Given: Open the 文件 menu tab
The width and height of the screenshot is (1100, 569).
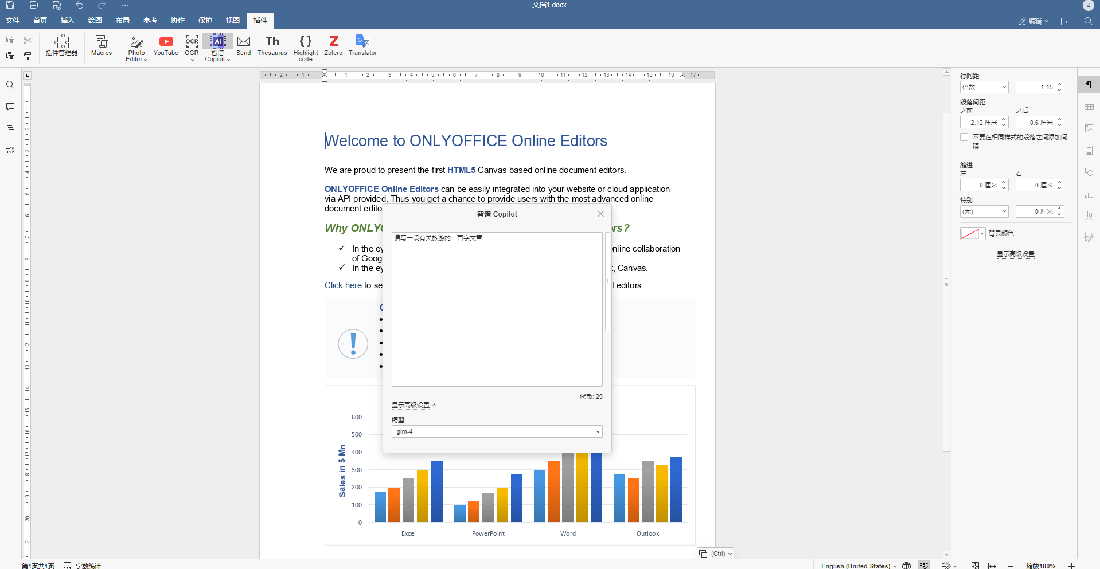Looking at the screenshot, I should coord(13,21).
